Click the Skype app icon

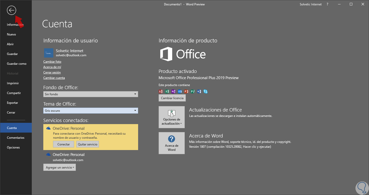(x=206, y=91)
